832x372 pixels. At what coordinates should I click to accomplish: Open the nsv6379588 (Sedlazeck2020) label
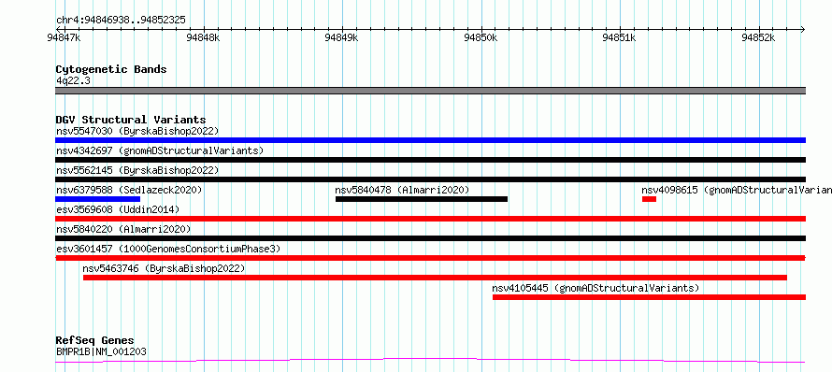(129, 190)
